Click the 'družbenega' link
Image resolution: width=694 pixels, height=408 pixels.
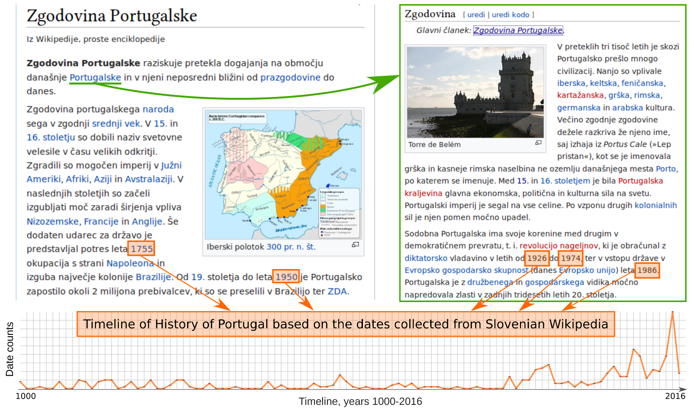point(490,282)
